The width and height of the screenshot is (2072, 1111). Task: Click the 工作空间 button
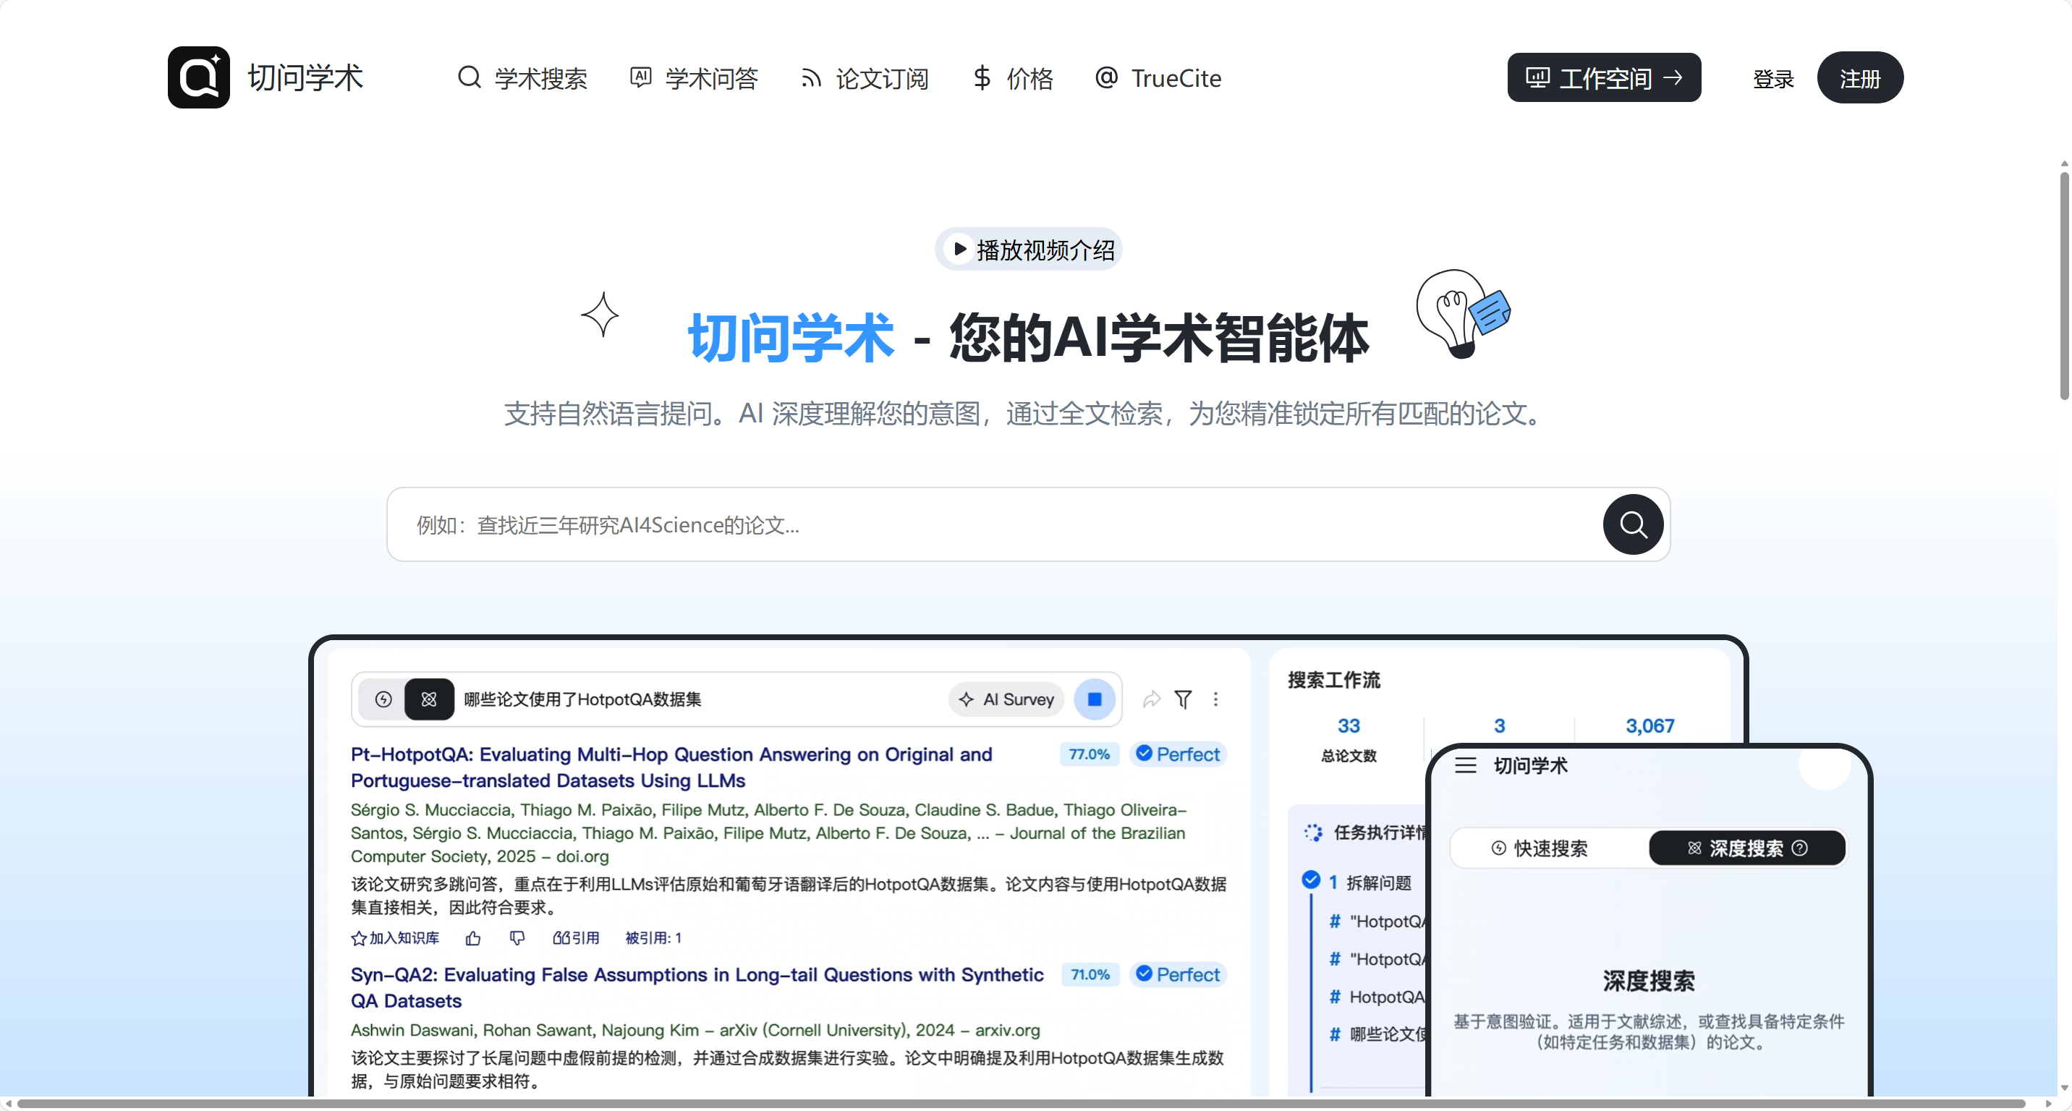(1603, 78)
